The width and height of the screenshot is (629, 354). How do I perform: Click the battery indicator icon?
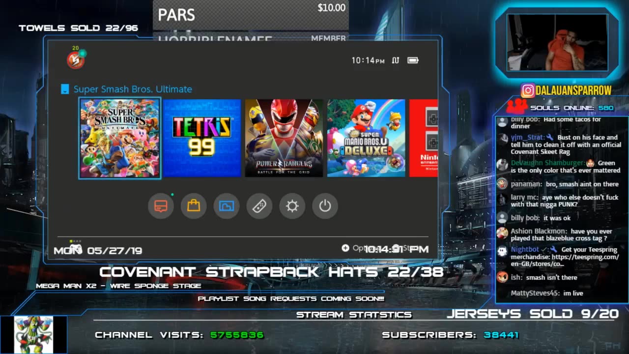(413, 60)
